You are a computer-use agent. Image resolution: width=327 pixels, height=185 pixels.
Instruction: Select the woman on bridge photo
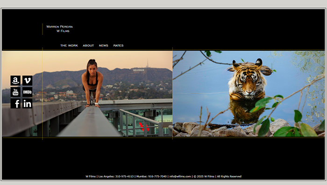point(87,94)
